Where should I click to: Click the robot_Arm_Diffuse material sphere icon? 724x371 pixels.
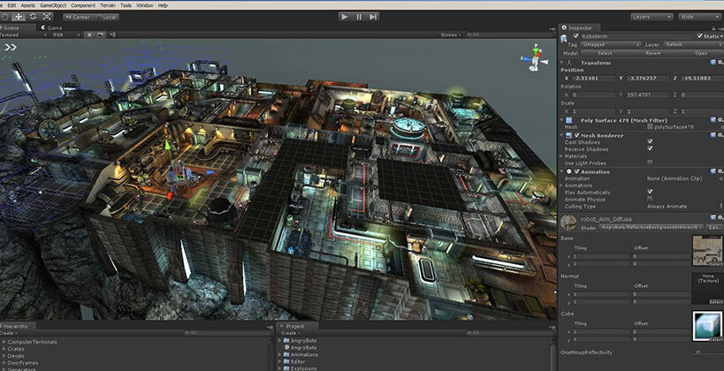568,223
